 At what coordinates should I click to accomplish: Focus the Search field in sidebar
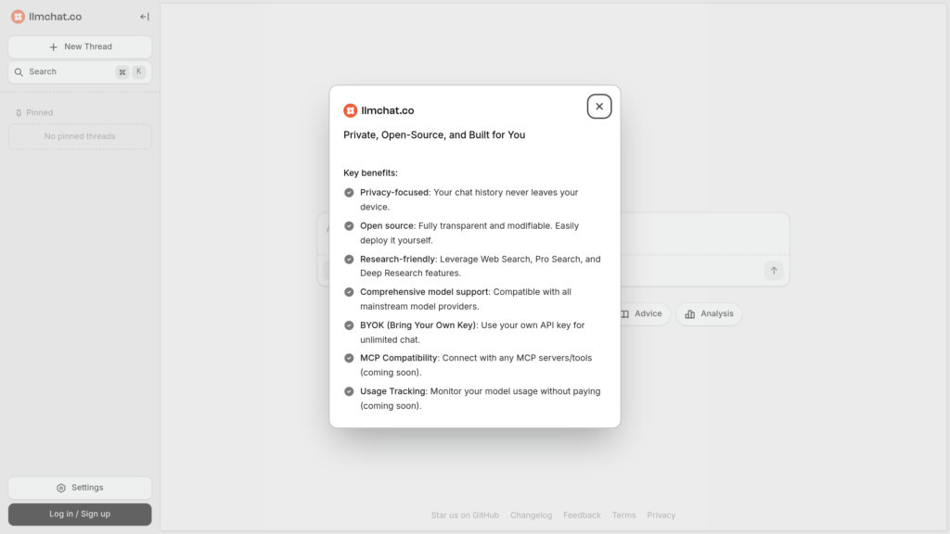(80, 72)
